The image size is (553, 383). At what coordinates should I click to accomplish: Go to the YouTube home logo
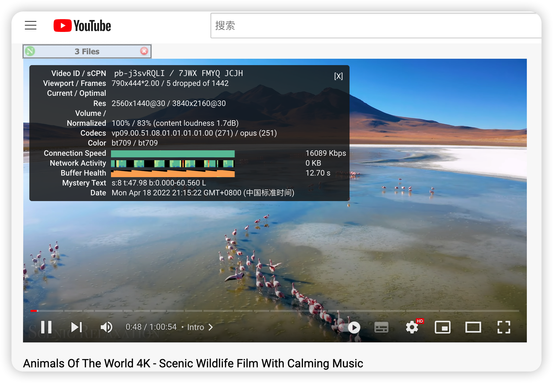click(82, 26)
